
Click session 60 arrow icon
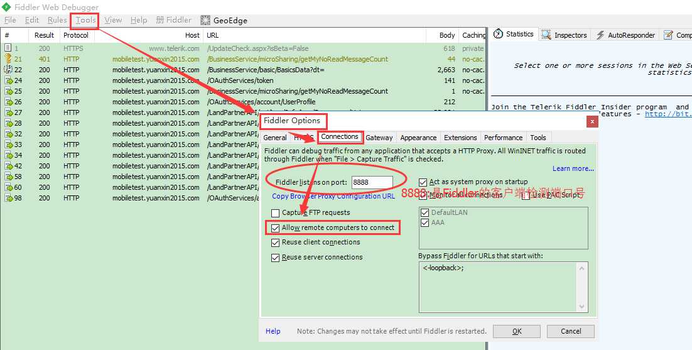(x=8, y=187)
